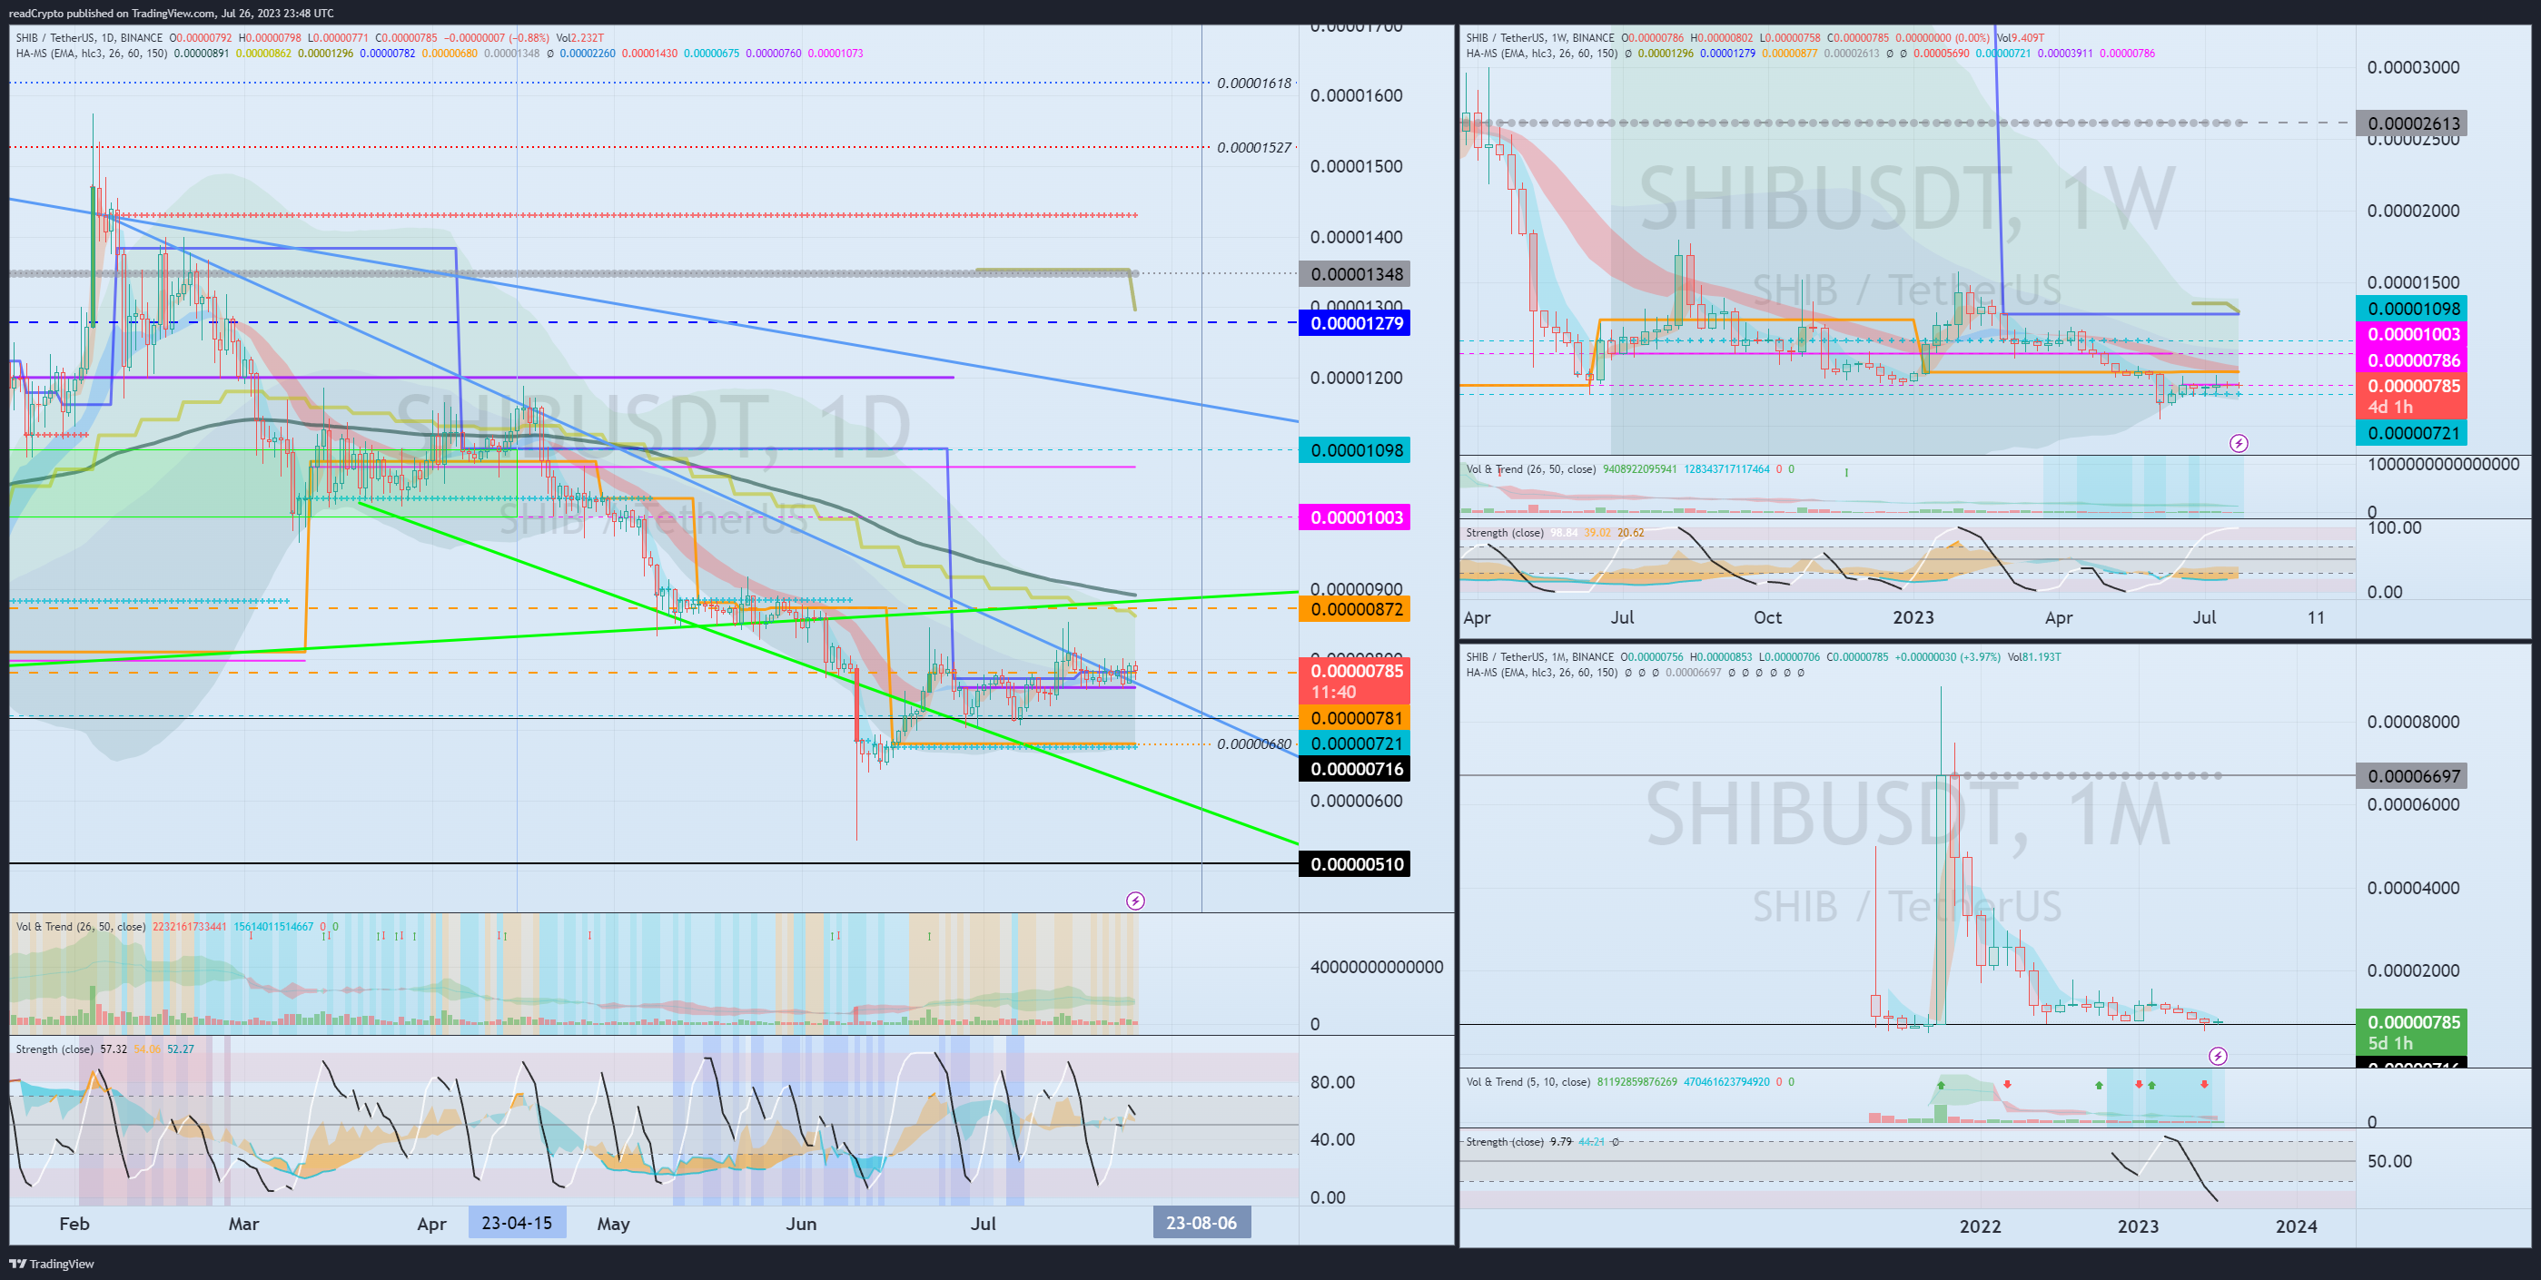The height and width of the screenshot is (1280, 2541).
Task: Click the highlighted 23-08-06 date label
Action: [x=1201, y=1223]
